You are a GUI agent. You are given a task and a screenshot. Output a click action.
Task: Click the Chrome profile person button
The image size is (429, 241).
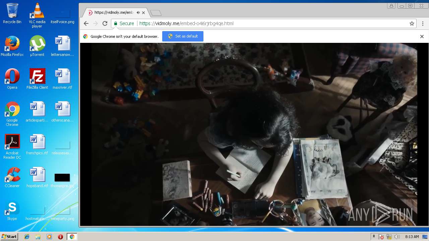[391, 6]
